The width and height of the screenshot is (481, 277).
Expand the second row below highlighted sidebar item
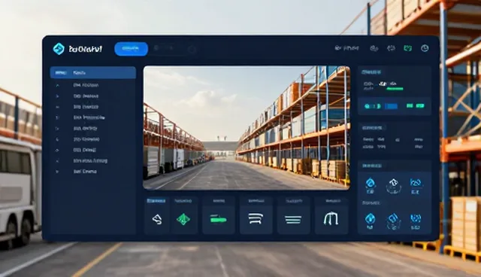[93, 96]
